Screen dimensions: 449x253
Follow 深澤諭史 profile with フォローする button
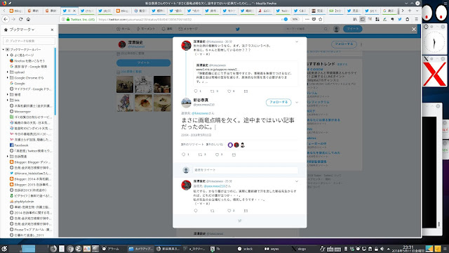[x=344, y=44]
